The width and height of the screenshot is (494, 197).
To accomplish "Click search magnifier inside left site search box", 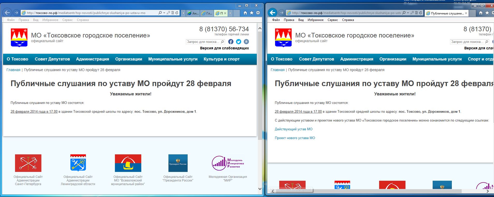I will point(222,42).
